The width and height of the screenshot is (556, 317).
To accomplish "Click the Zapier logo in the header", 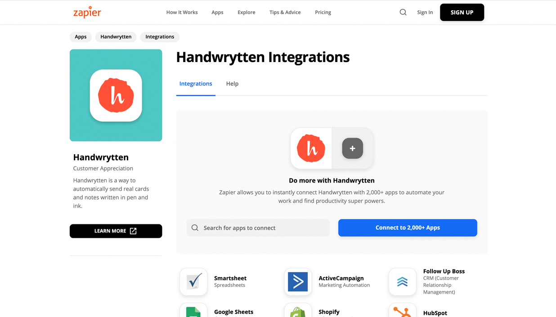I will click(x=87, y=12).
